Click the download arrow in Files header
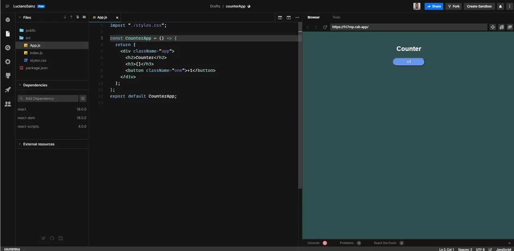Viewport: 514px width, 251px height. (65, 17)
